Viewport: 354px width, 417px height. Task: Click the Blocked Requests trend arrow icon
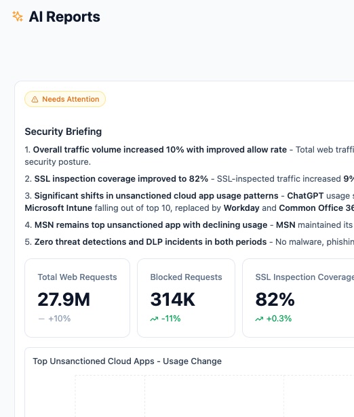[154, 319]
